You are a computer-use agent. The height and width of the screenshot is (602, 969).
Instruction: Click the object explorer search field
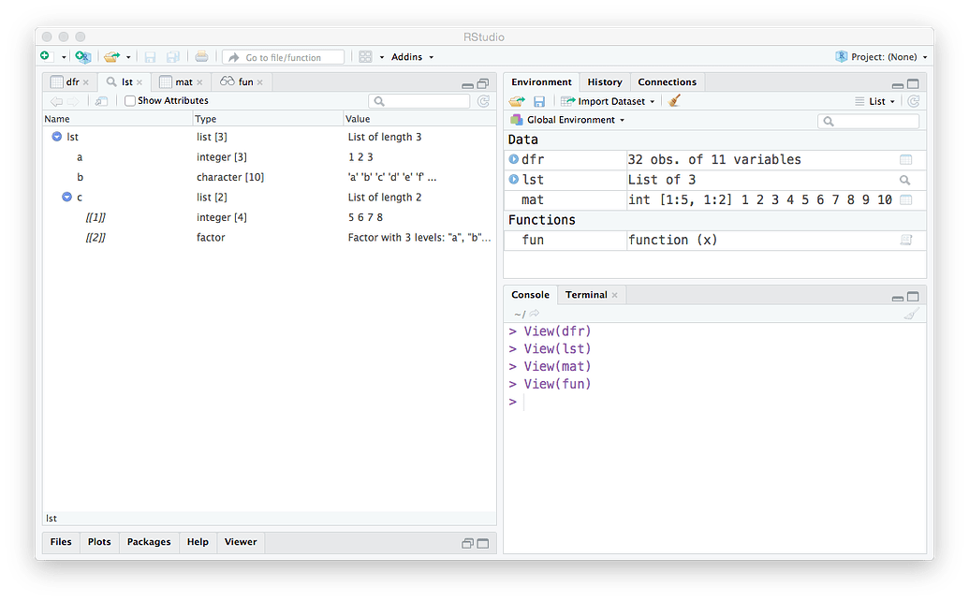click(419, 101)
